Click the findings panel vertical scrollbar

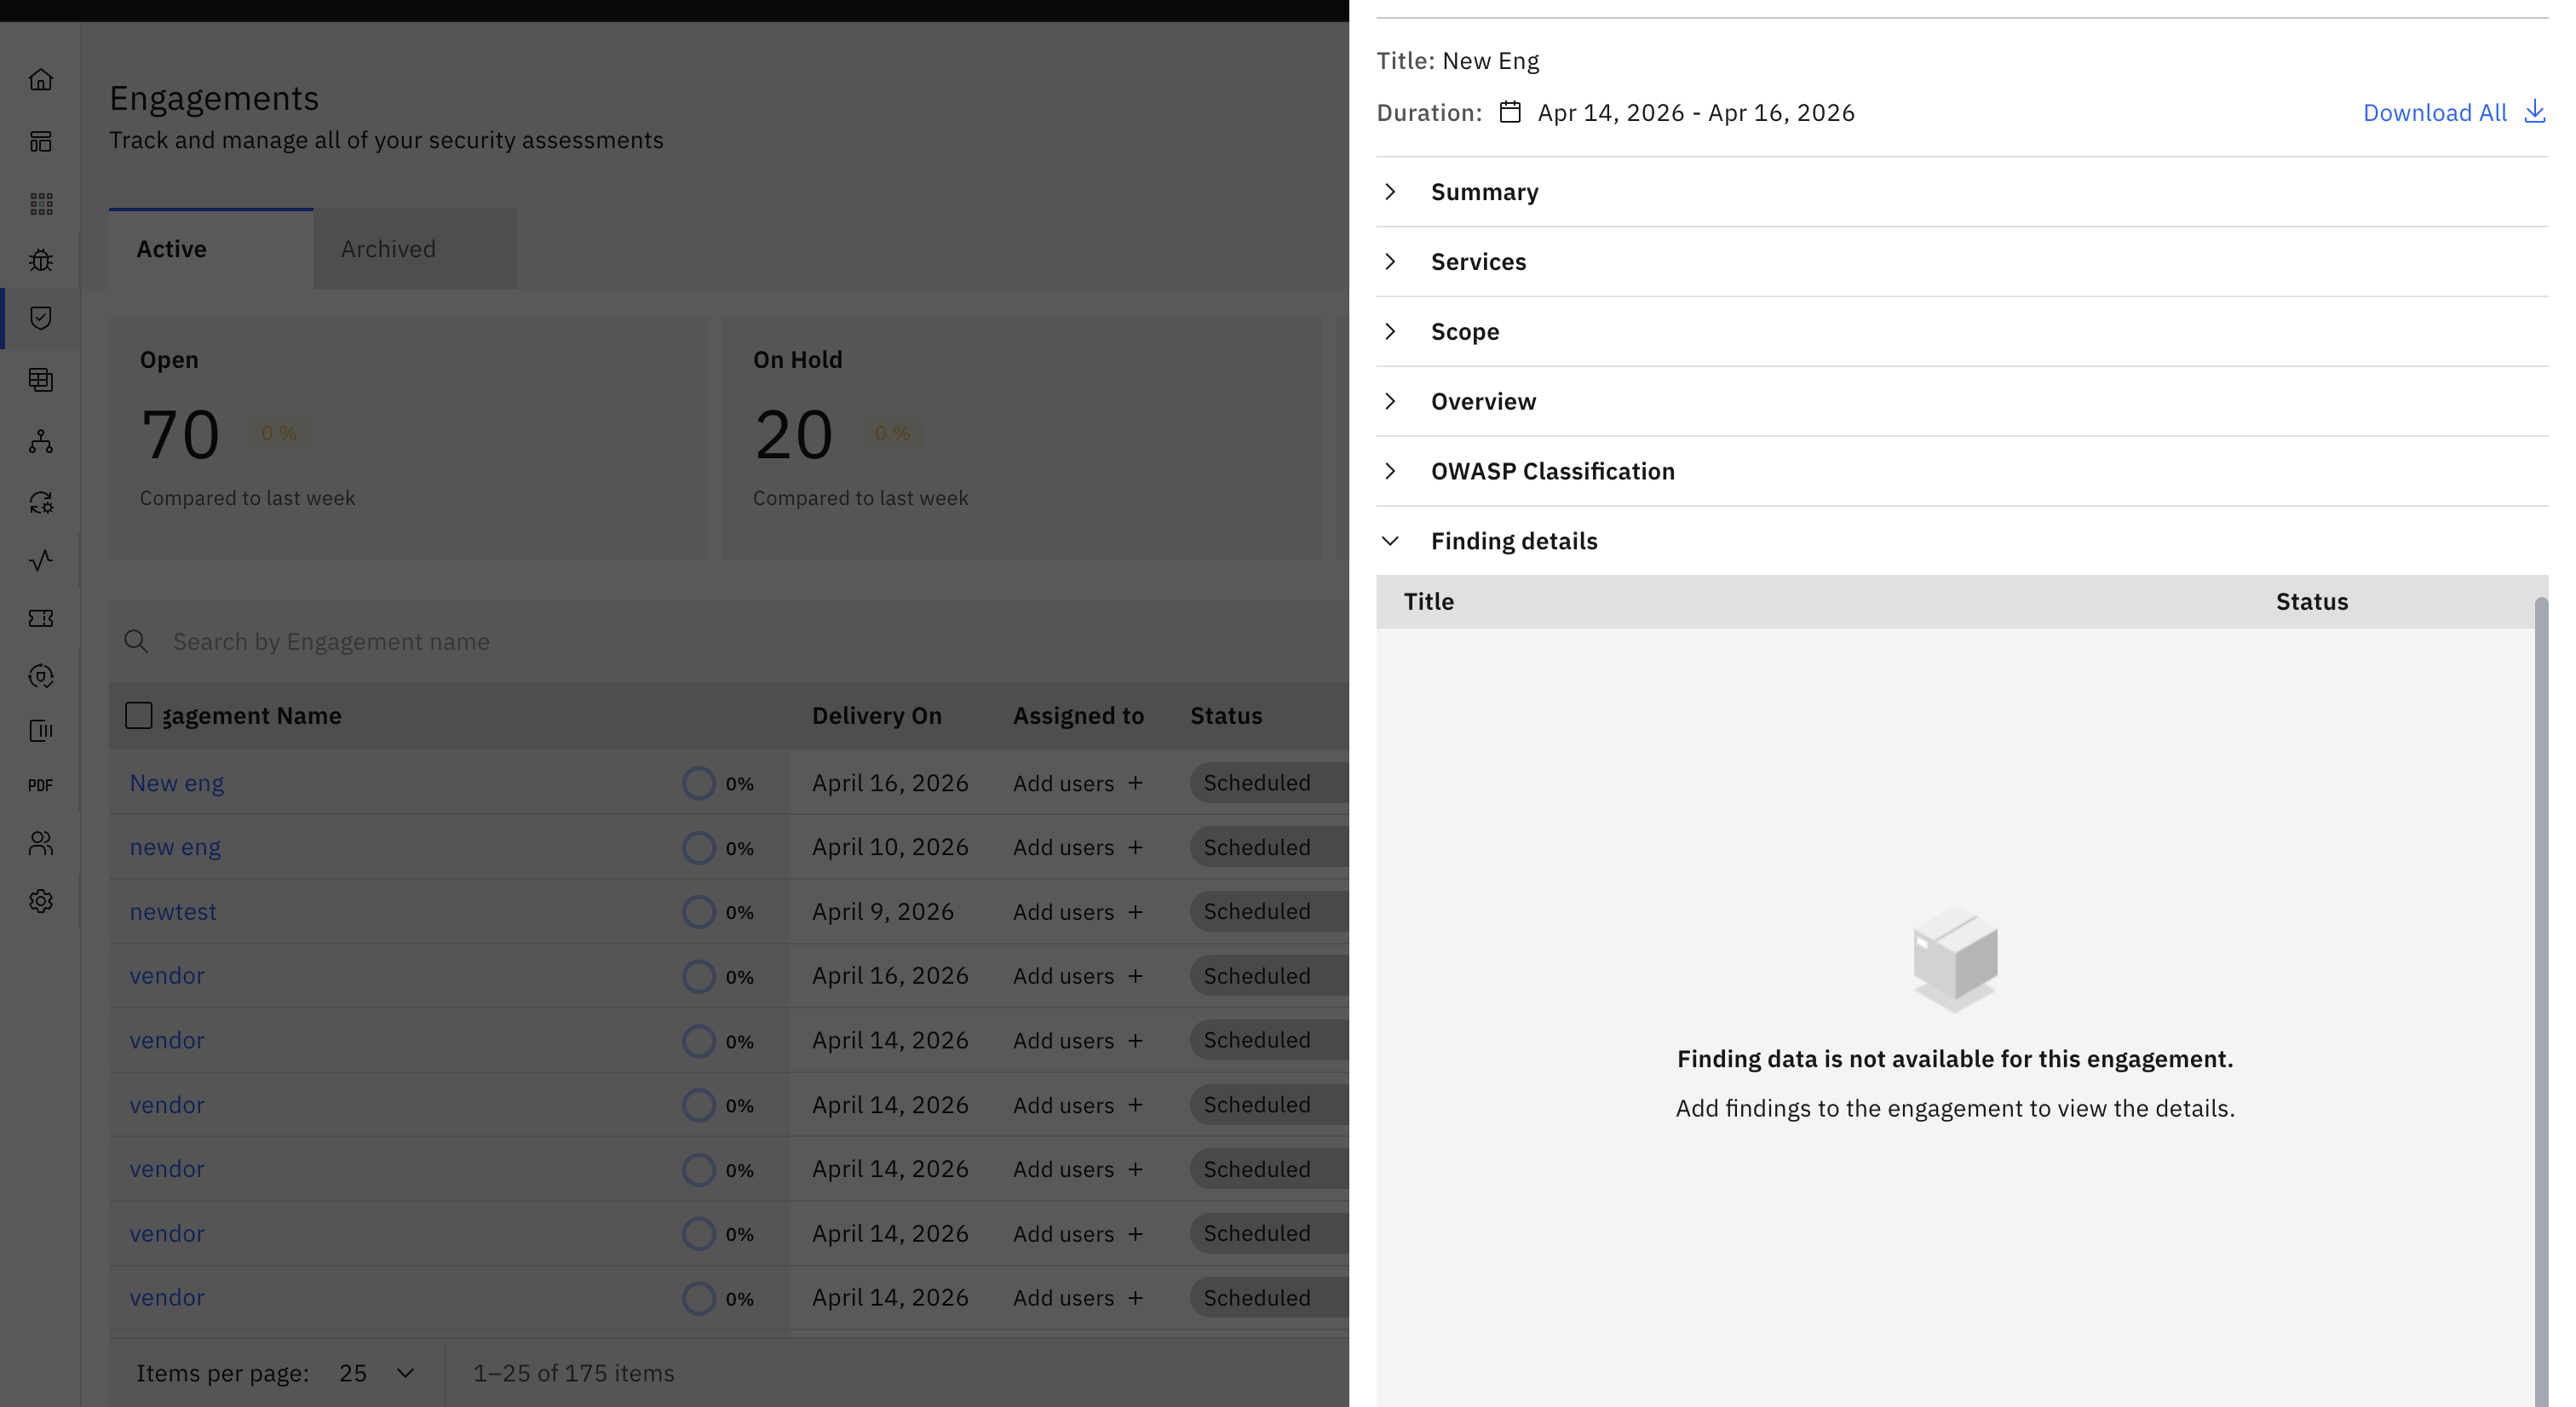pyautogui.click(x=2541, y=1000)
